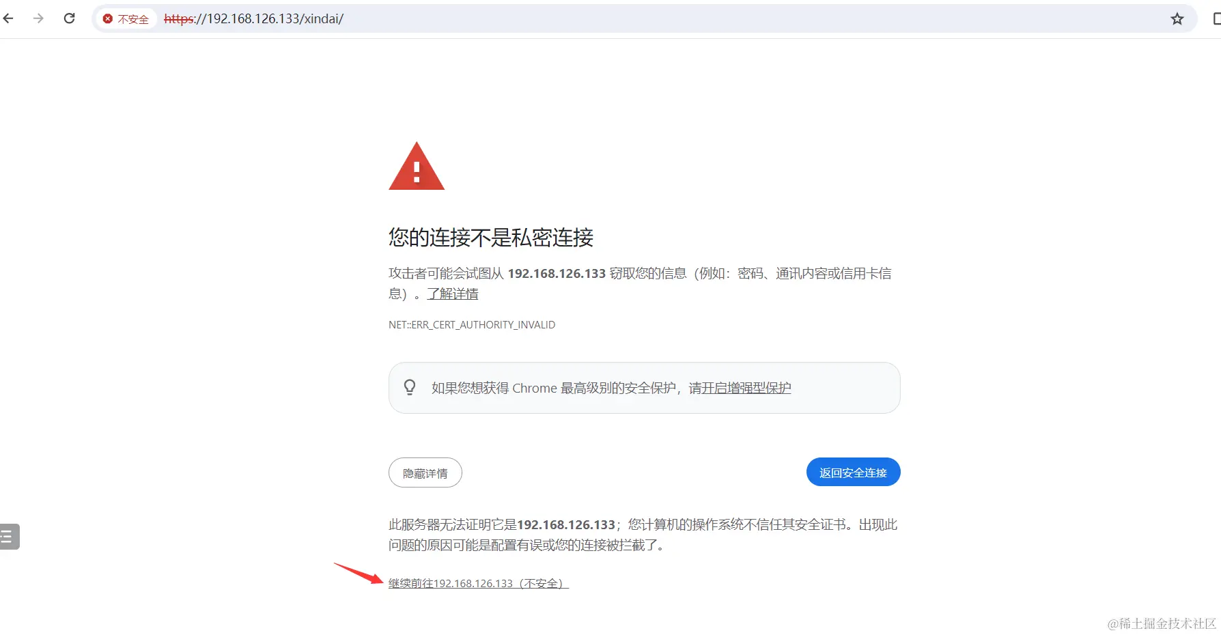Screen dimensions: 1221x635
Task: Click the browser back arrow
Action: click(x=8, y=18)
